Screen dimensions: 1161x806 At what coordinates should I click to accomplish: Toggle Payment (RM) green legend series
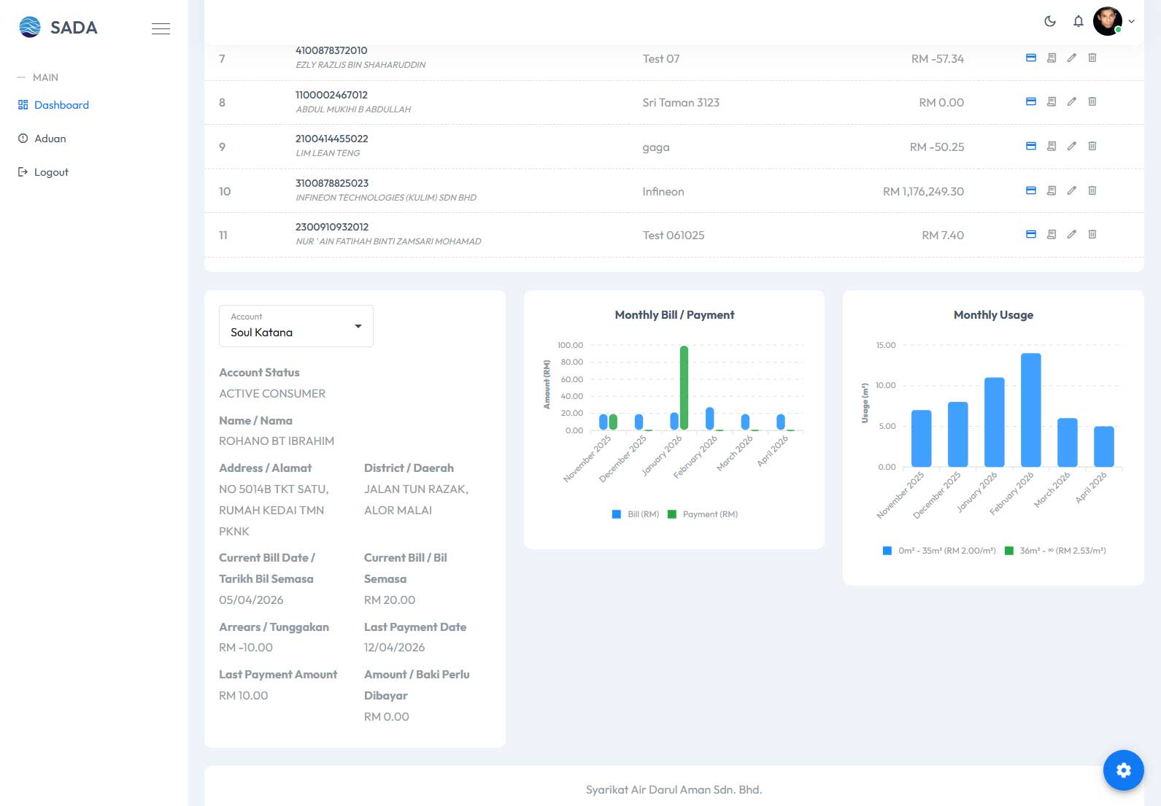(703, 514)
